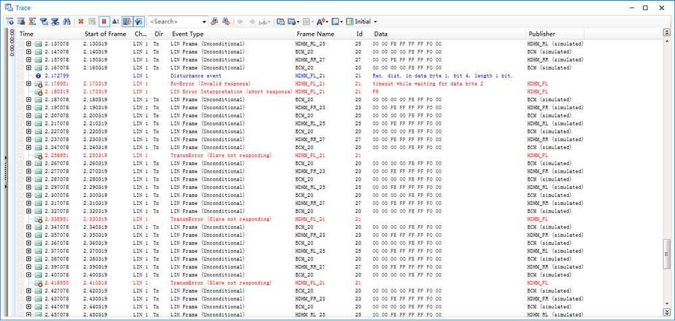The height and width of the screenshot is (321, 675).
Task: Click the Frame Name column header
Action: pyautogui.click(x=323, y=34)
